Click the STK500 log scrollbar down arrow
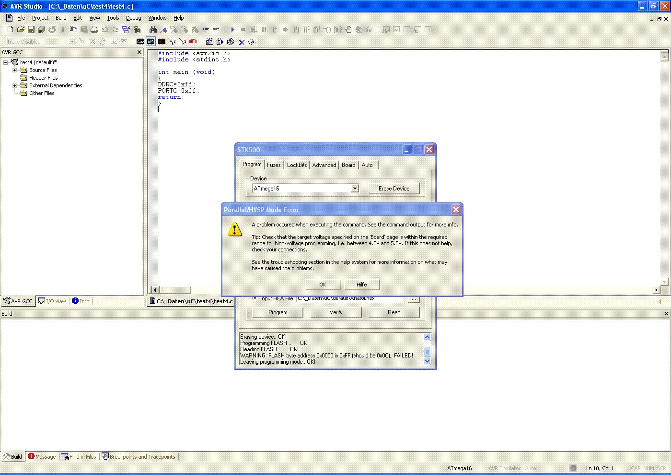 428,362
